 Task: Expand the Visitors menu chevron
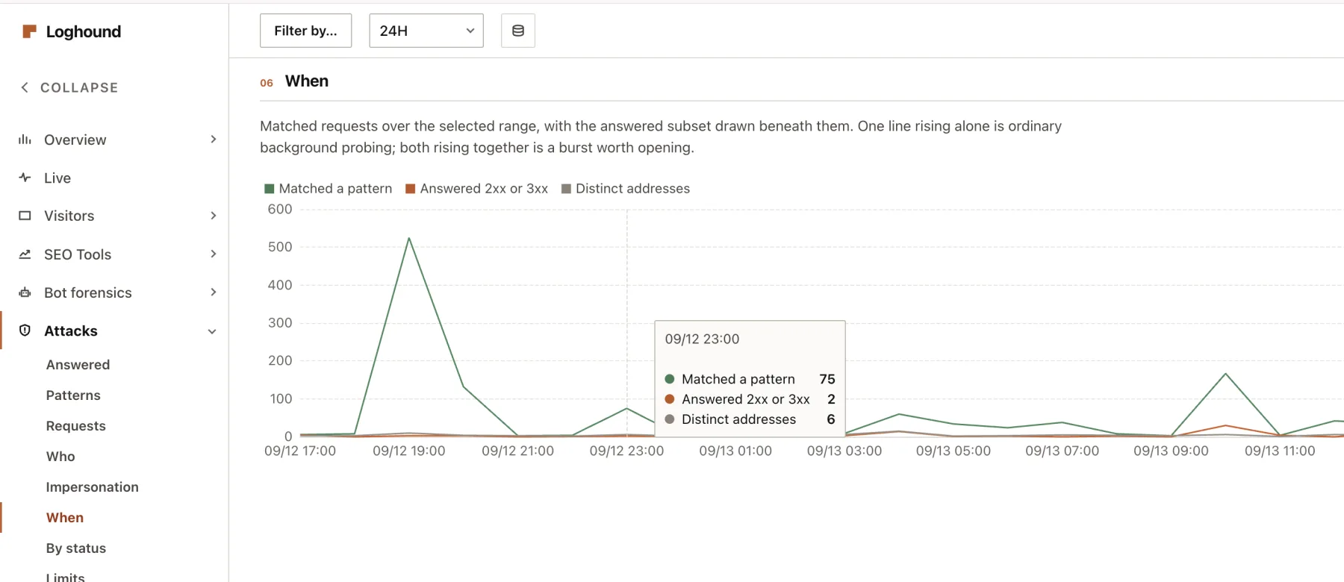[214, 216]
